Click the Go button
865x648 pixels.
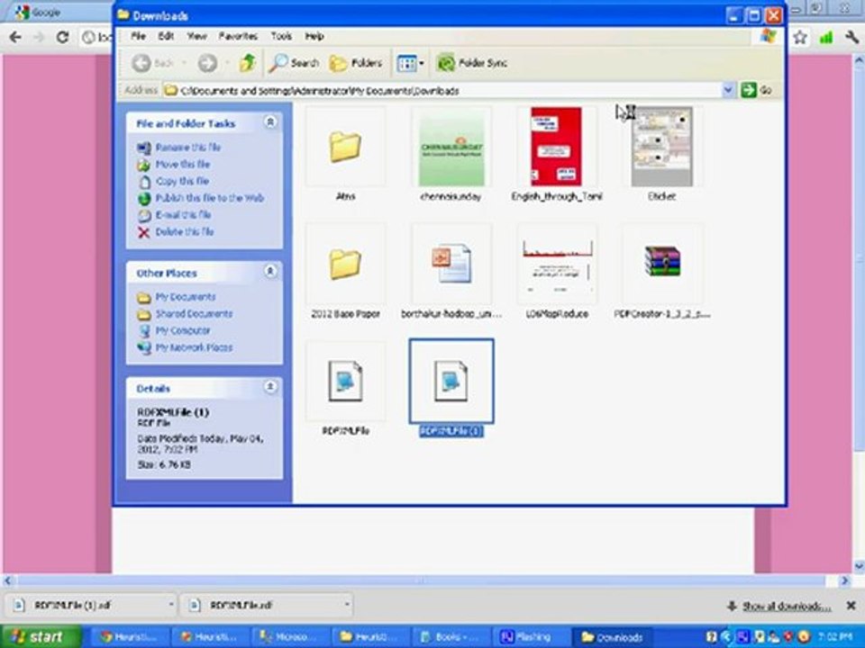tap(756, 90)
